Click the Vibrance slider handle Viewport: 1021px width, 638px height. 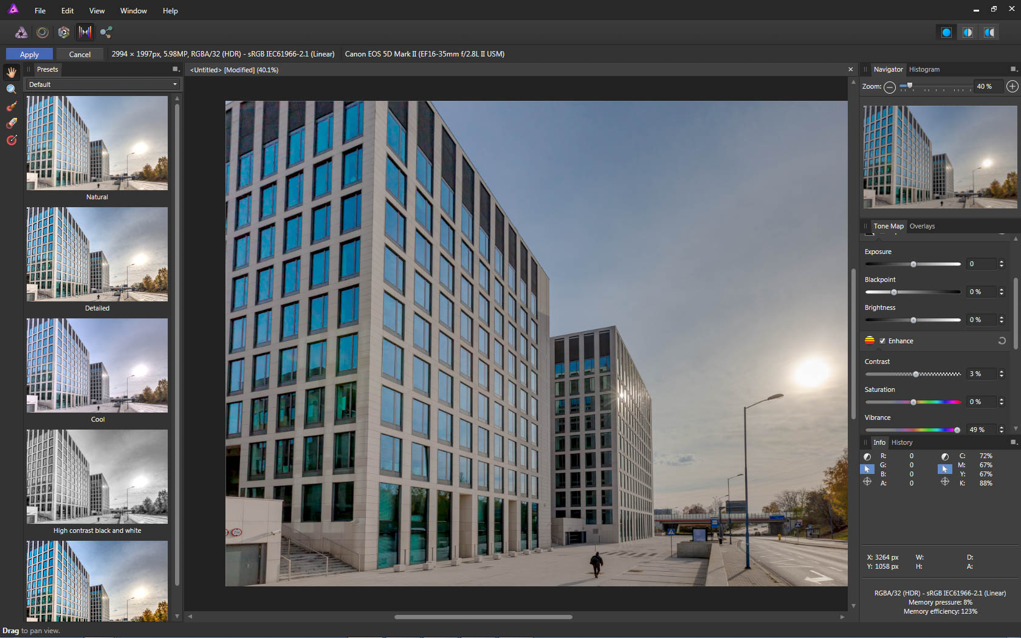point(957,430)
